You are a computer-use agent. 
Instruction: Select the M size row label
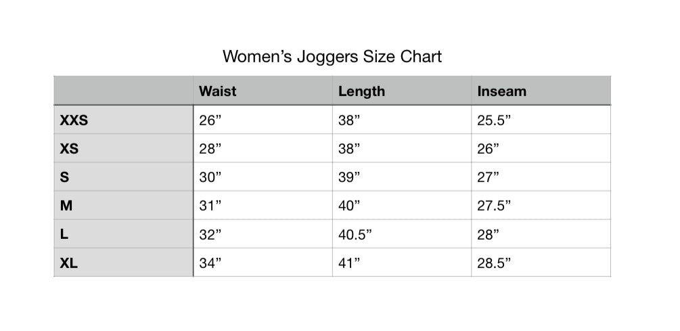tap(66, 206)
